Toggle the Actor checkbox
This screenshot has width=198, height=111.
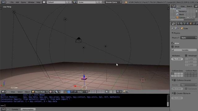tap(173, 43)
